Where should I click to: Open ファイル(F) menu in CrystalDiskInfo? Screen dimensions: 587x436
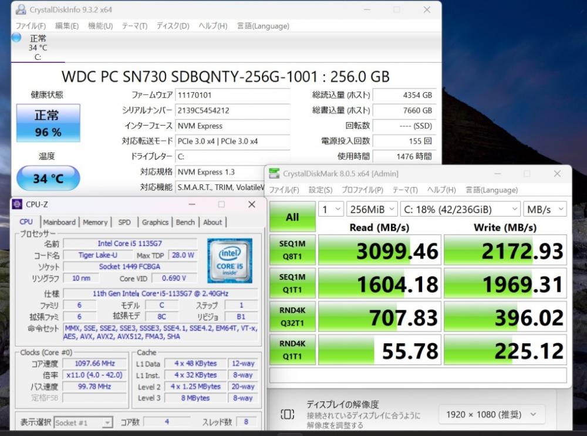coord(31,26)
